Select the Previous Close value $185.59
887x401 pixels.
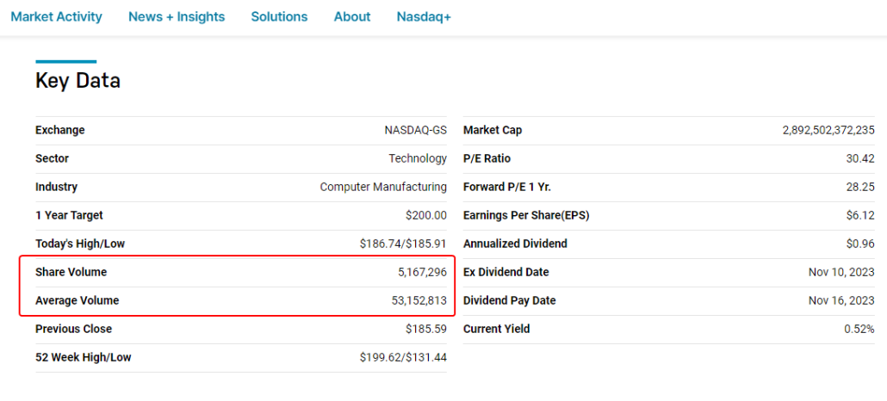(426, 329)
